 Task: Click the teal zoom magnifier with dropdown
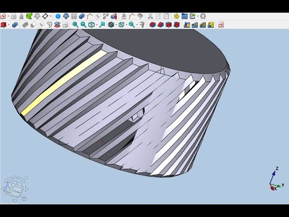[132, 25]
